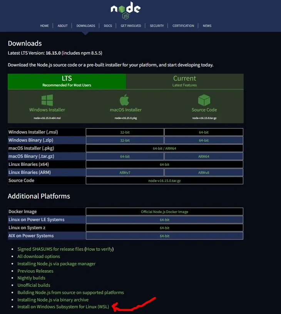Click the Windows Installer logo icon

pyautogui.click(x=47, y=100)
